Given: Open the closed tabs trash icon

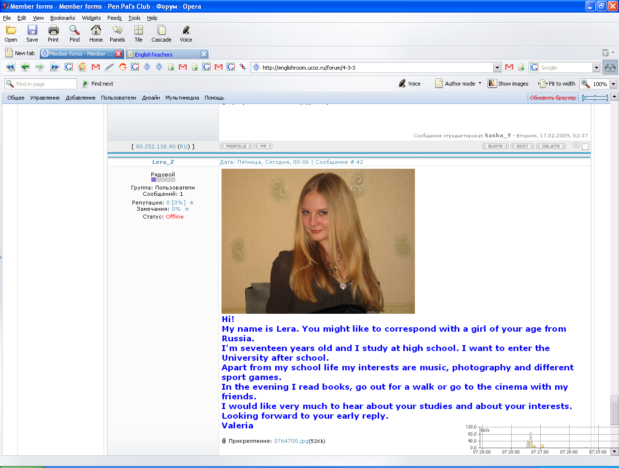Looking at the screenshot, I should (x=605, y=53).
